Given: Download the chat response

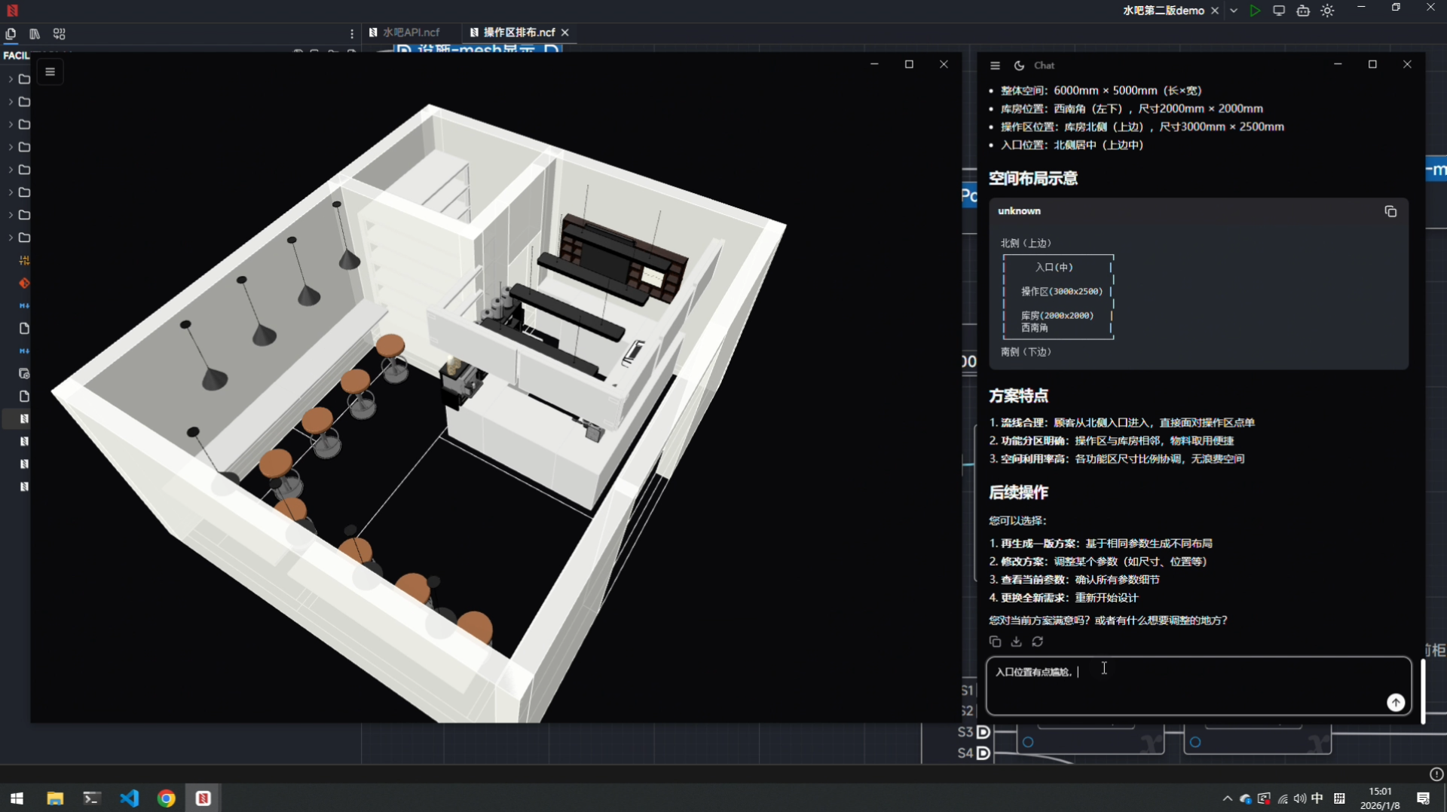Looking at the screenshot, I should pos(1016,642).
